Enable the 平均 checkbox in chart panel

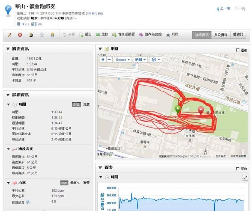click(x=238, y=169)
